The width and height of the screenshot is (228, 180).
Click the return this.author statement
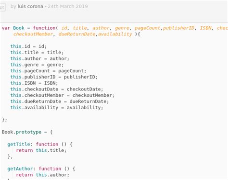tap(43, 175)
